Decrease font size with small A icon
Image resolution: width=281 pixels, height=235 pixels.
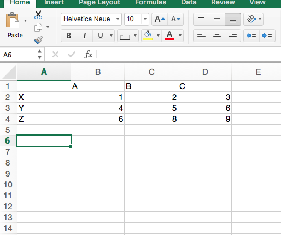(175, 19)
